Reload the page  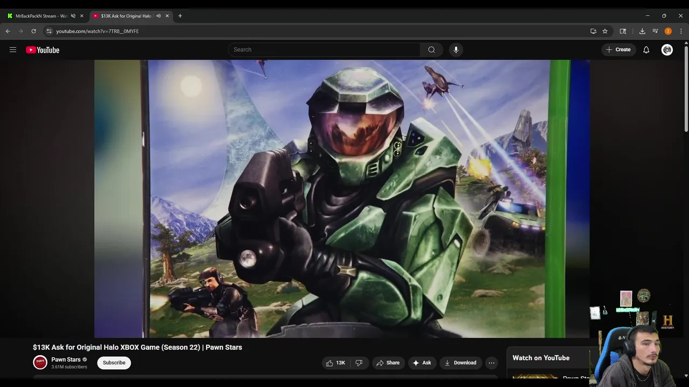pyautogui.click(x=33, y=31)
